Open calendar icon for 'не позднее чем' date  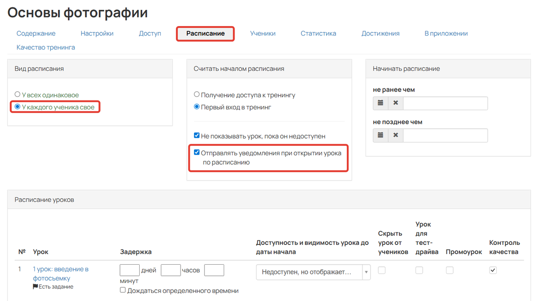pos(380,135)
